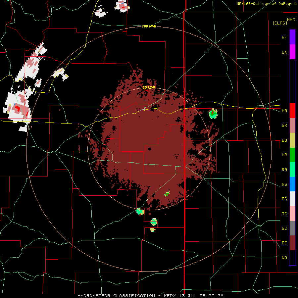298x298 pixels.
Task: Click the "GC" legend label
Action: (x=284, y=228)
